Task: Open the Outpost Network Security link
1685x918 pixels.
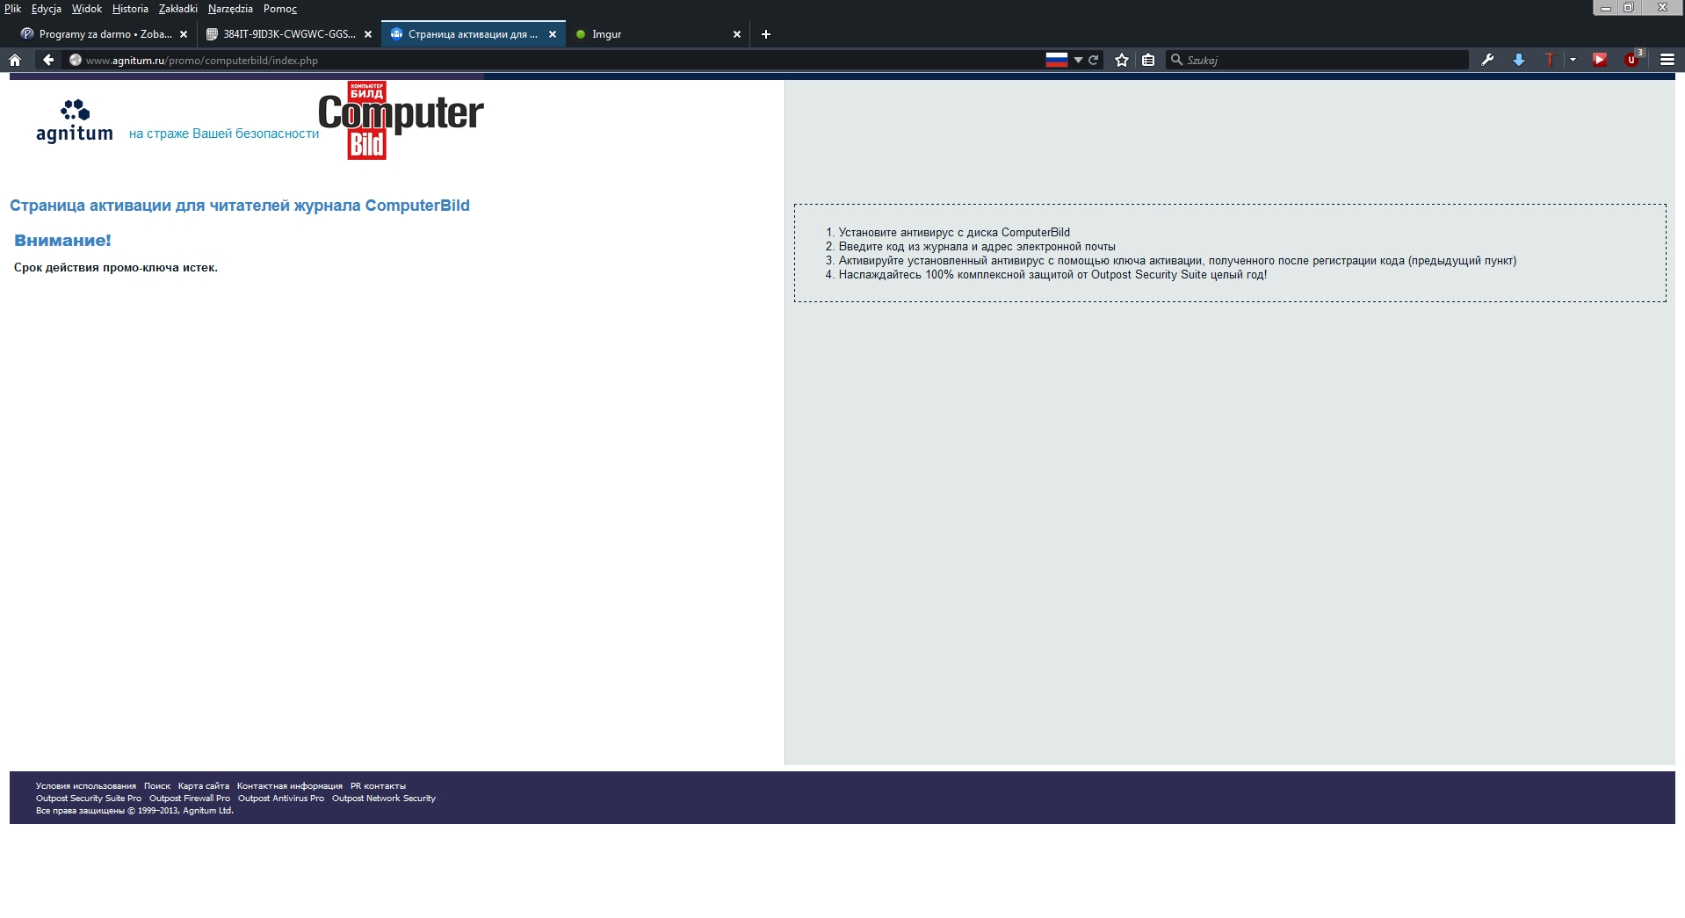Action: point(384,799)
